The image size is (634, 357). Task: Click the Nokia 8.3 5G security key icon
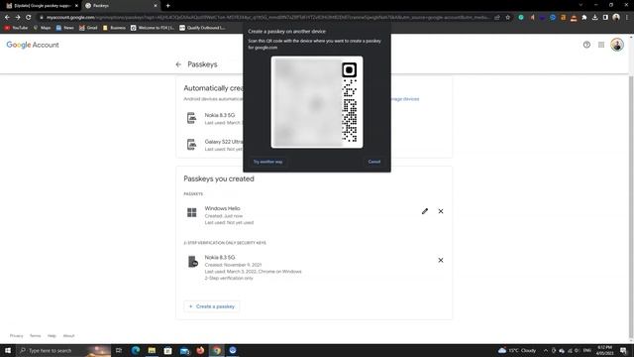pyautogui.click(x=193, y=262)
